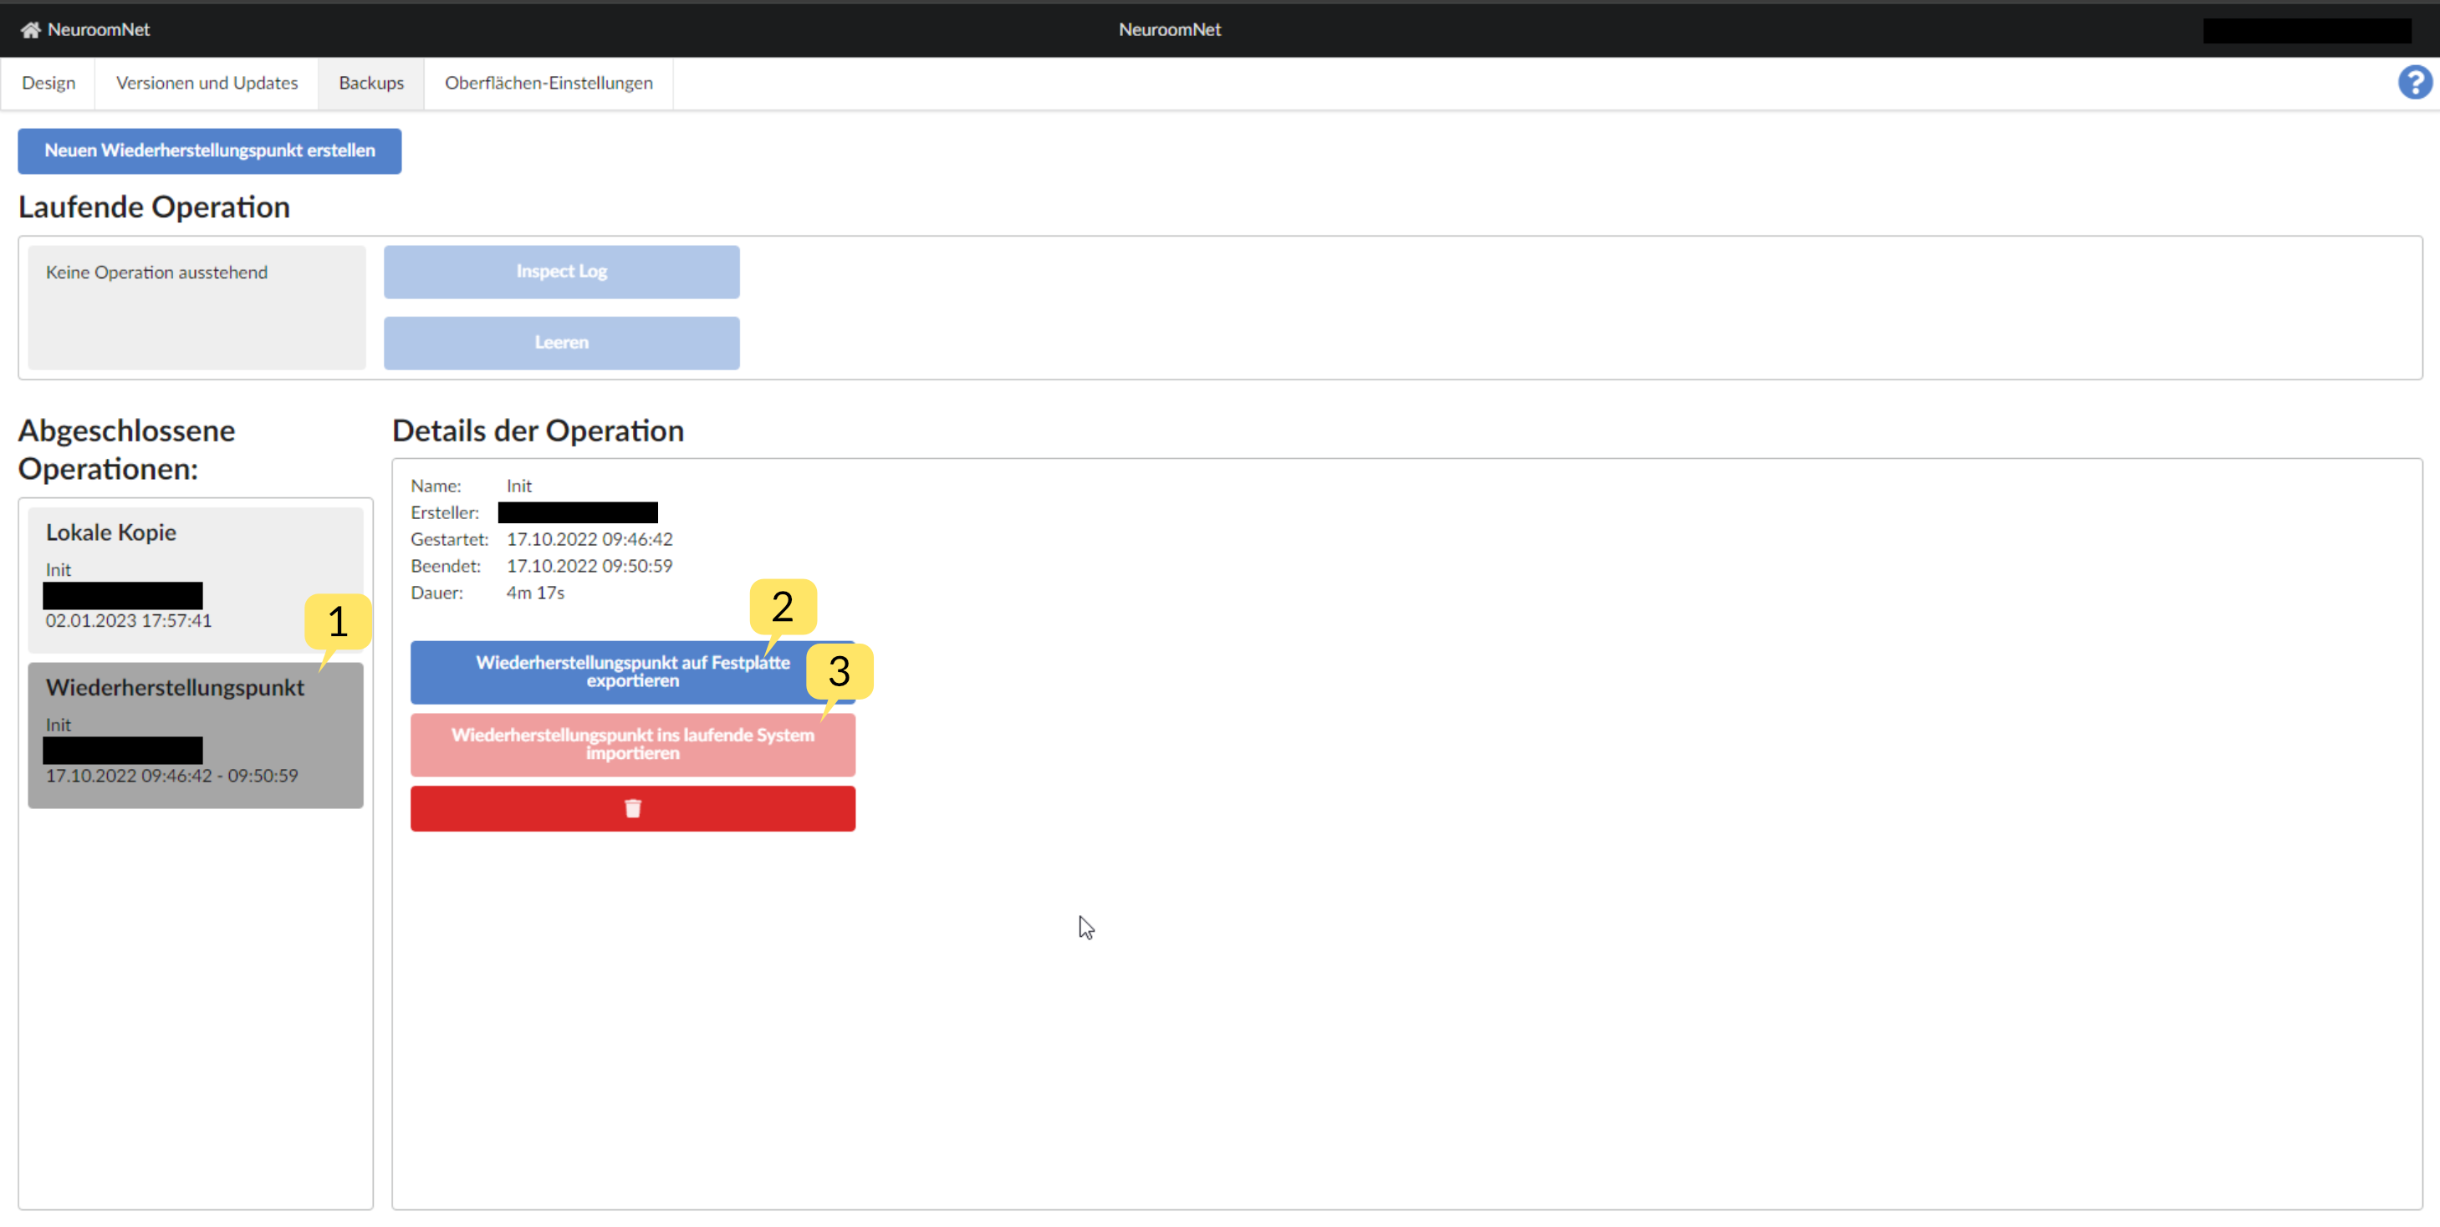Click yellow annotation marker 3
The width and height of the screenshot is (2440, 1227).
[x=838, y=671]
